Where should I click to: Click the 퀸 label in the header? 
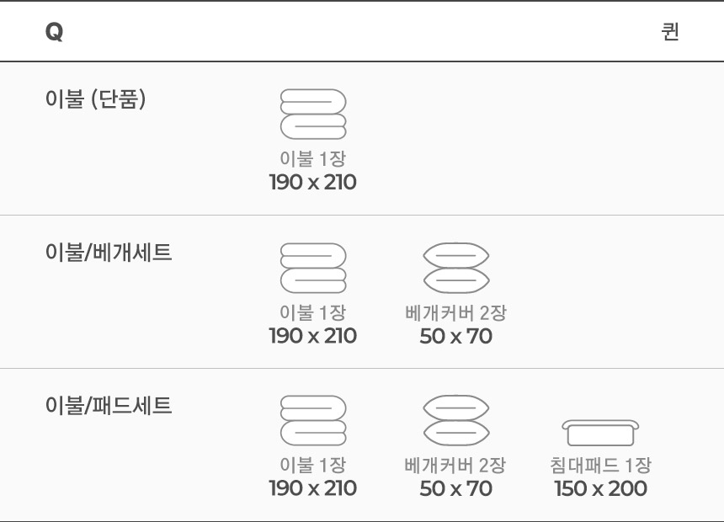[670, 32]
